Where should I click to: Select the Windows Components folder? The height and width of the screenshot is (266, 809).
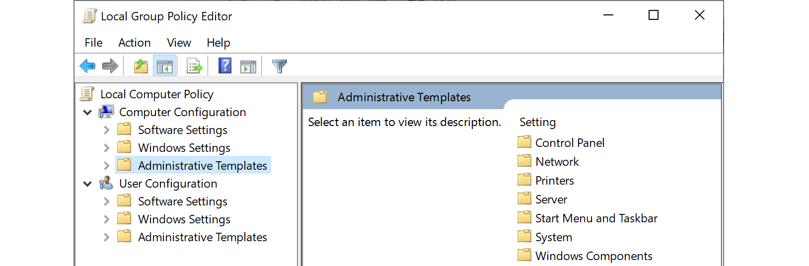pyautogui.click(x=593, y=256)
